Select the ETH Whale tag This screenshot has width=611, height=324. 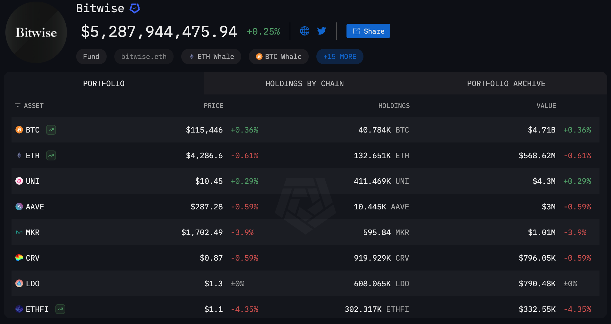(211, 57)
